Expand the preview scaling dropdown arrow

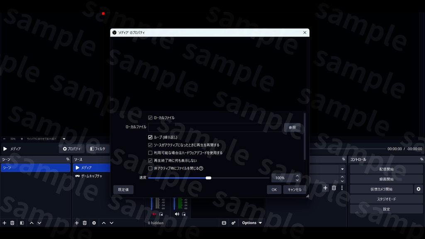coord(64,139)
